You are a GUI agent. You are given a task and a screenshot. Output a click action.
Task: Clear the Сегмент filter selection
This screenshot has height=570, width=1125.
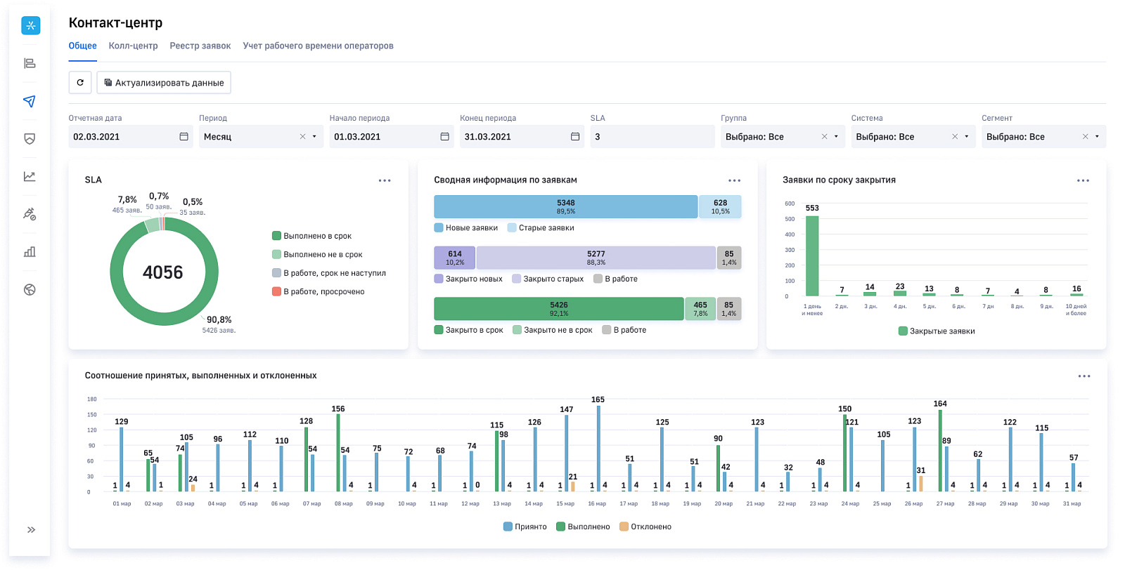pos(1086,137)
